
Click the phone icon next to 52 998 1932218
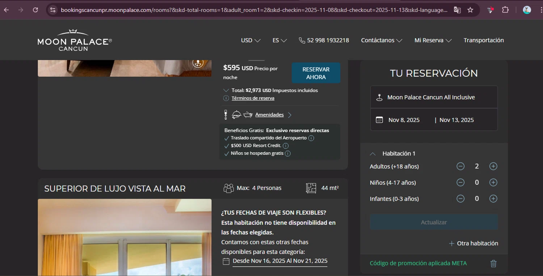point(302,41)
